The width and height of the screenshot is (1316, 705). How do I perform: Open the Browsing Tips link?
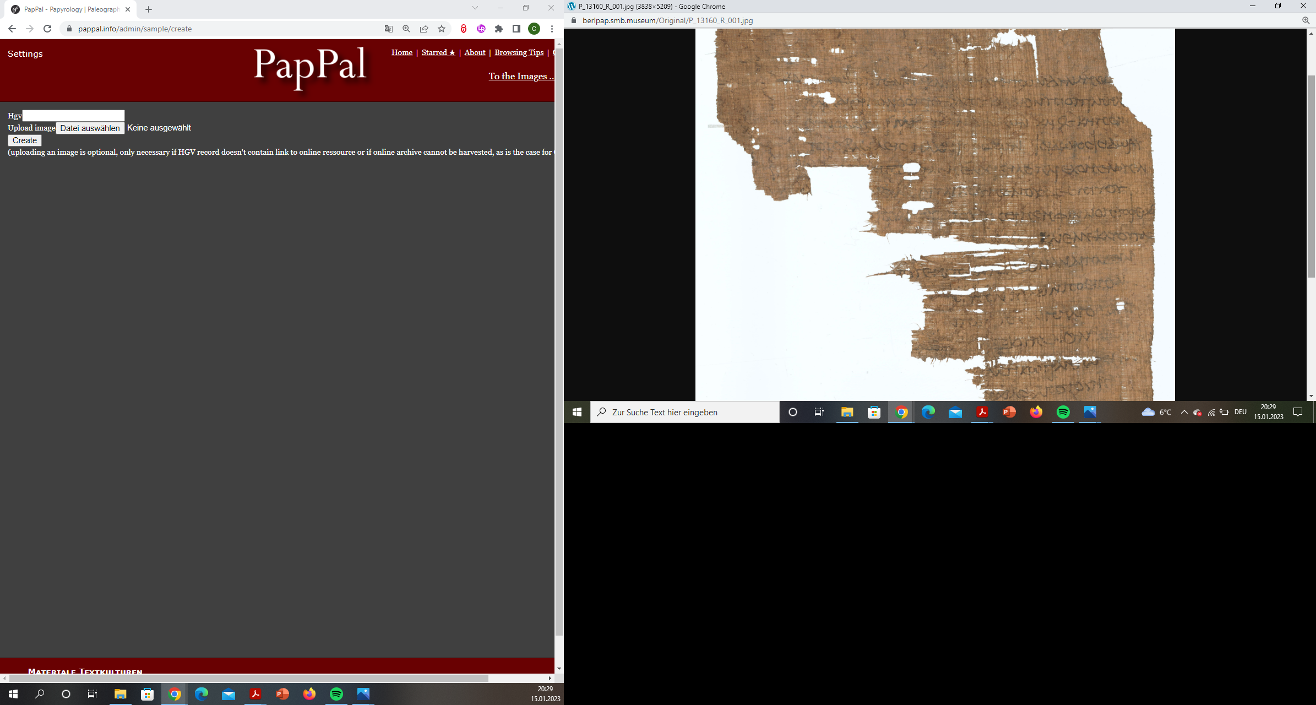(519, 52)
